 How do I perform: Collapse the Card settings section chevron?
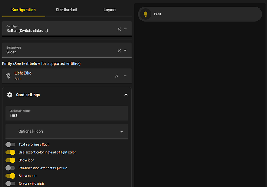tap(126, 95)
